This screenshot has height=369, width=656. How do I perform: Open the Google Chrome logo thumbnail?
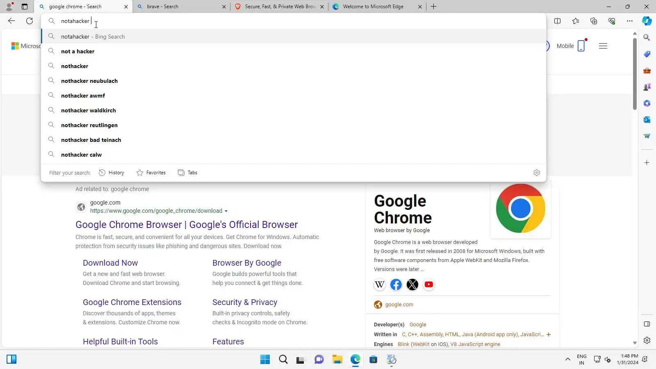point(521,208)
